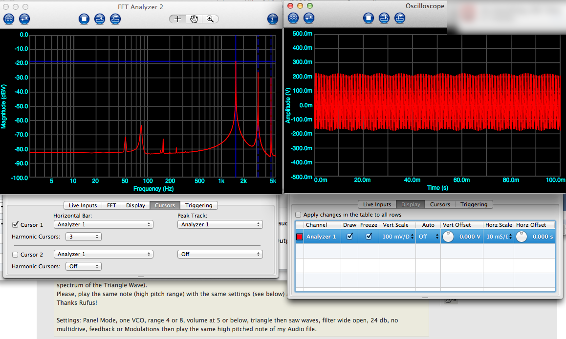Select the magnifier zoom tool
Viewport: 566px width, 339px height.
(210, 19)
